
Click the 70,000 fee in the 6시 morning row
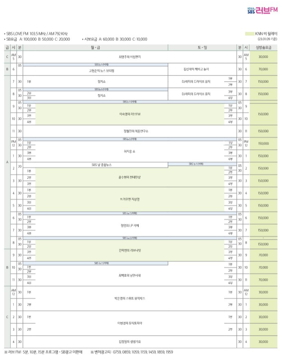coord(263,69)
